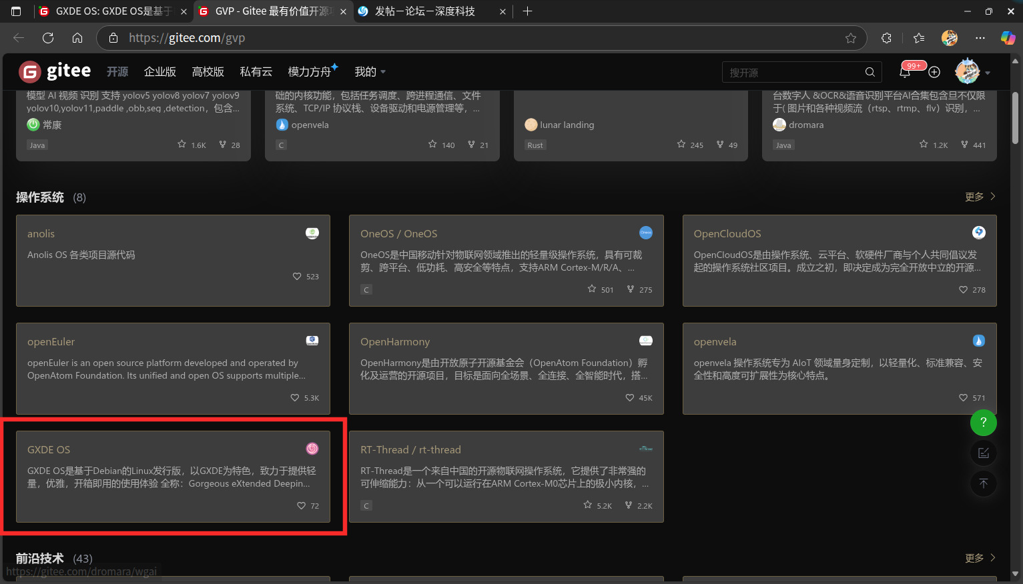Open the 我的 dropdown menu
The image size is (1023, 584).
click(x=370, y=71)
